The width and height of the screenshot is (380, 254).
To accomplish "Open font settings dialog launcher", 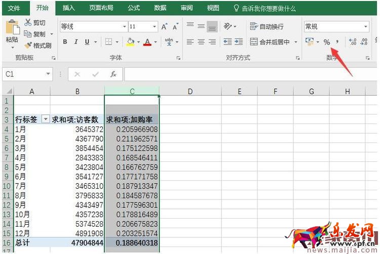I will (178, 58).
